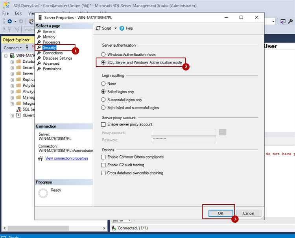The image size is (295, 238).
Task: Open the Advanced page
Action: pyautogui.click(x=51, y=64)
